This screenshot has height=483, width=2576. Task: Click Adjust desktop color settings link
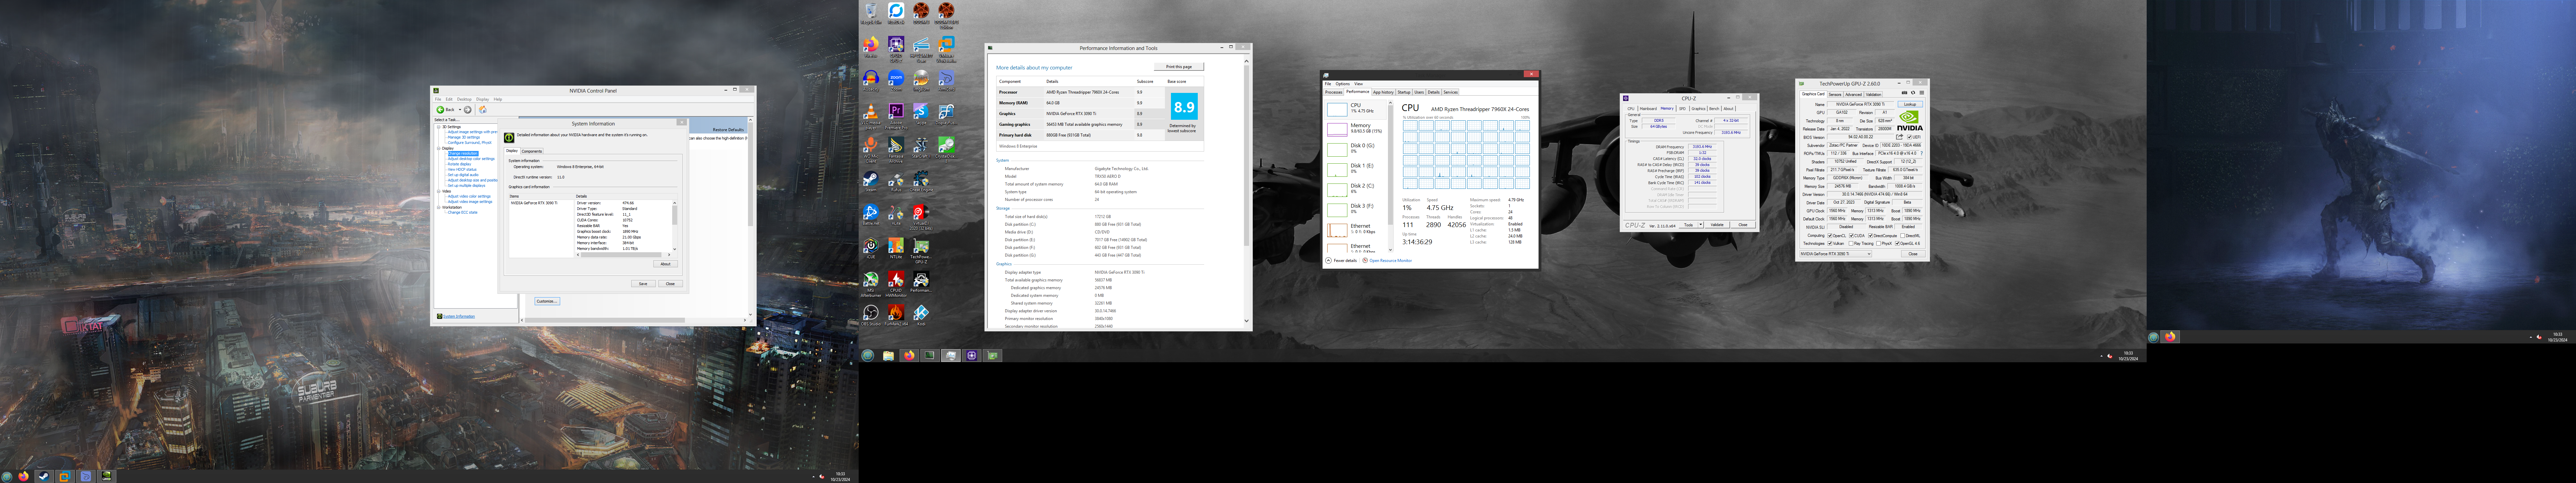(471, 159)
